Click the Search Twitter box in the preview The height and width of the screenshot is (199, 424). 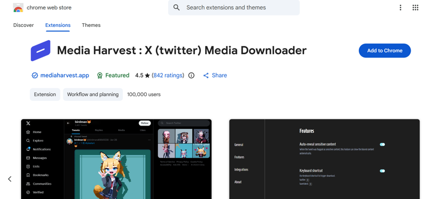tap(184, 123)
